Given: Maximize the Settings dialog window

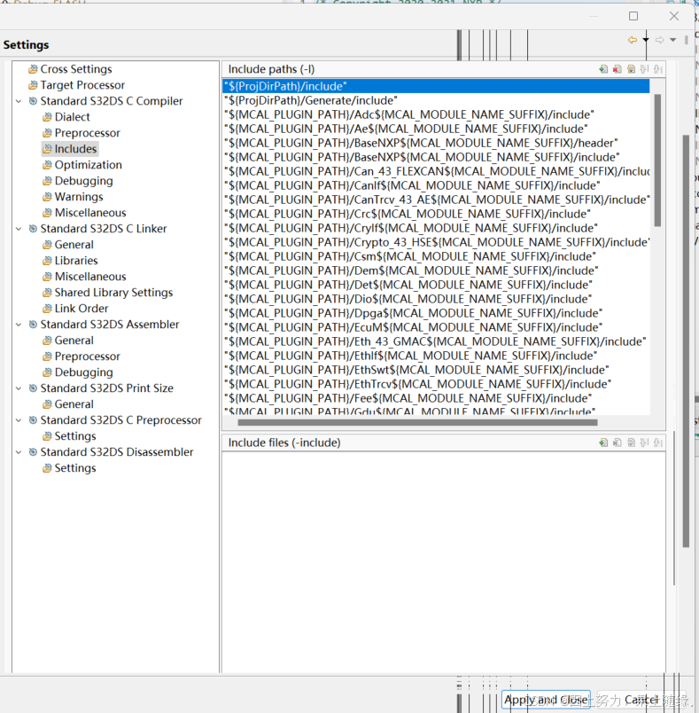Looking at the screenshot, I should [x=633, y=16].
